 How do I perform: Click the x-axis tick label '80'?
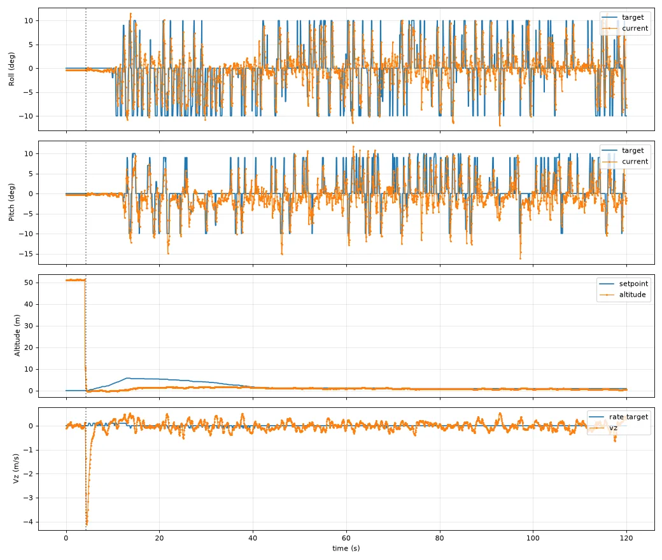click(439, 538)
